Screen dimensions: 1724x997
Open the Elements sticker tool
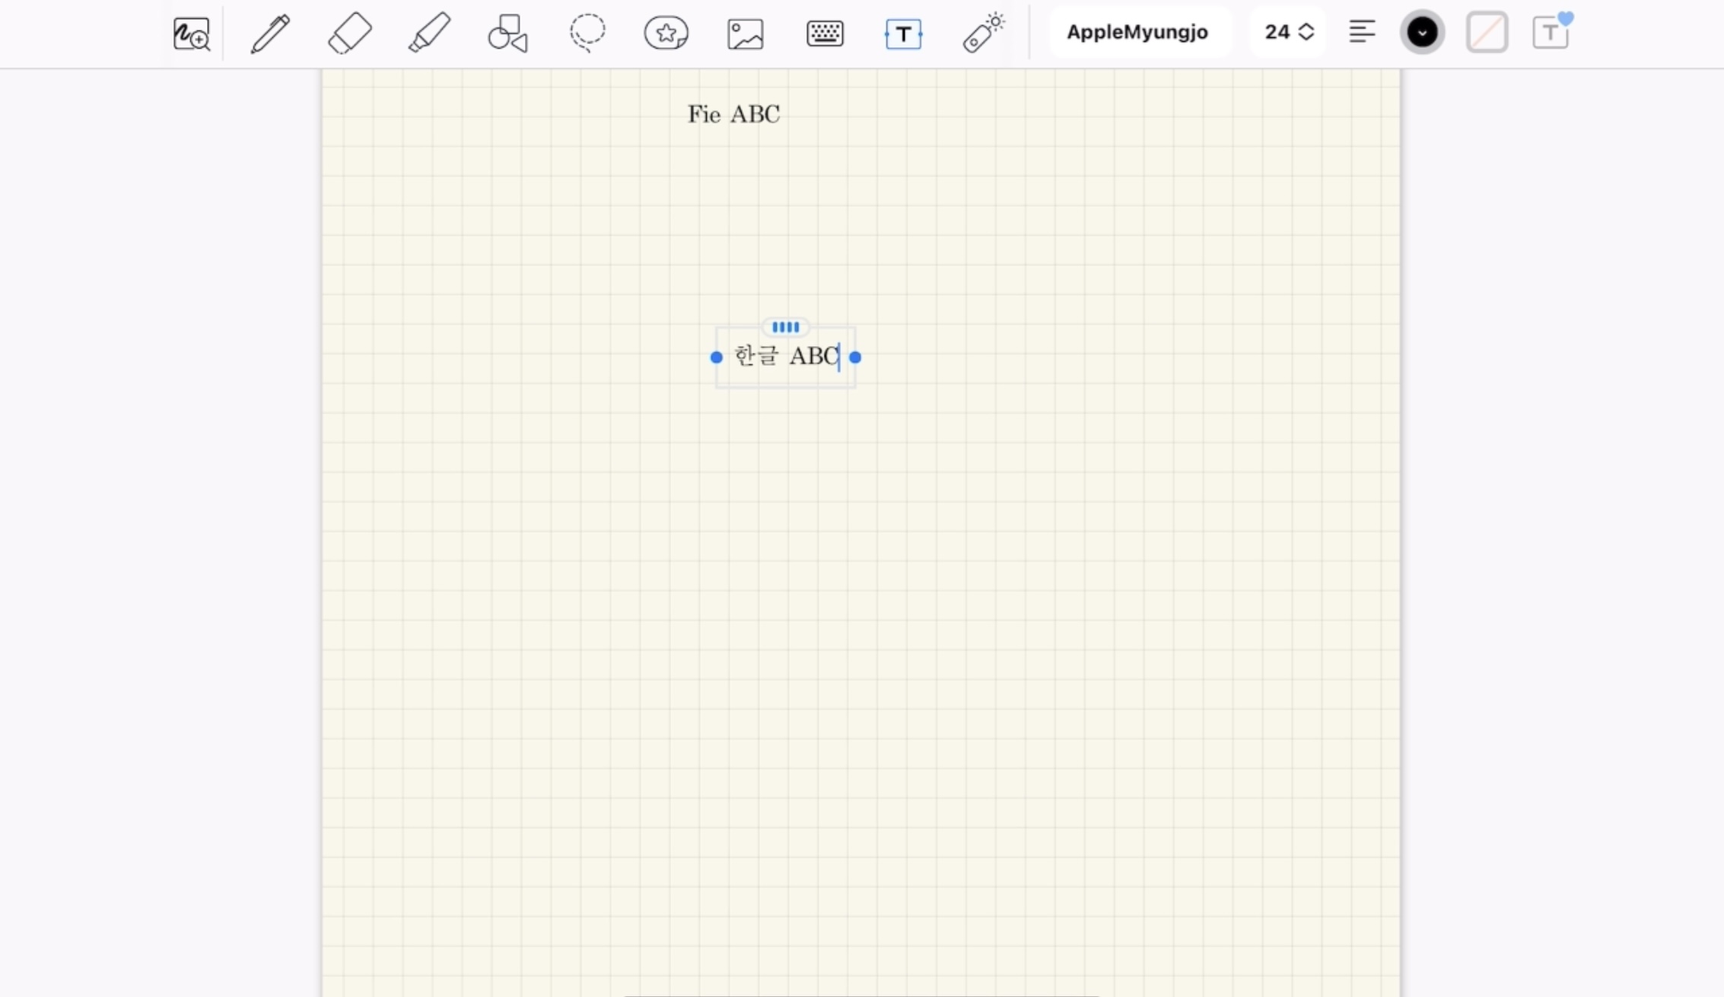tap(666, 33)
